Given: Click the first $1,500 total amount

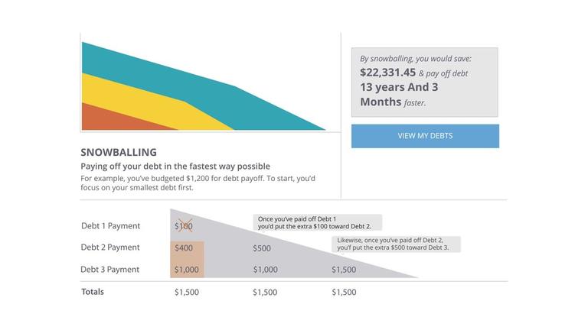Looking at the screenshot, I should pos(187,292).
